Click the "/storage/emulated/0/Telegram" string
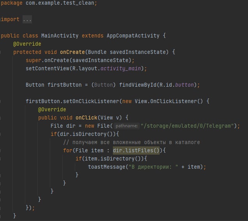Image resolution: width=248 pixels, height=221 pixels. [187, 126]
